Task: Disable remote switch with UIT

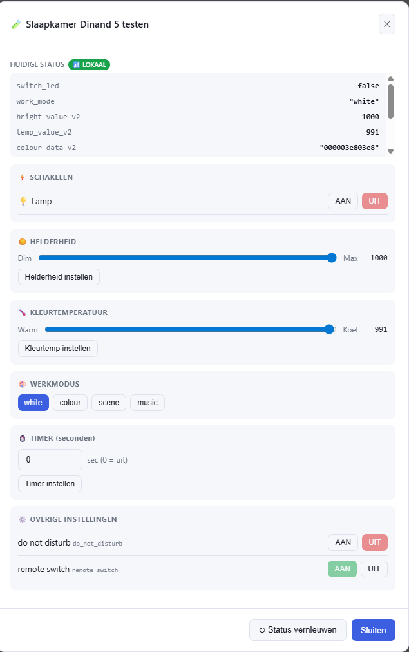Action: coord(374,569)
